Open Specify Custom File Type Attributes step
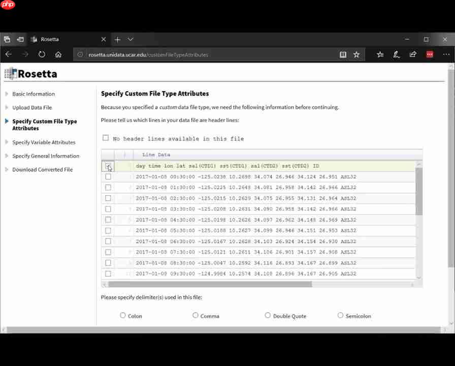Image resolution: width=455 pixels, height=366 pixels. pyautogui.click(x=44, y=125)
